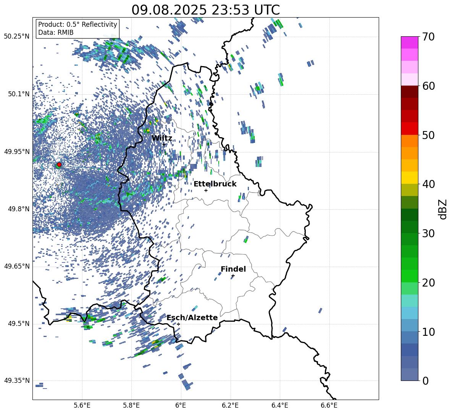Click the magenta top colorbar segment
This screenshot has width=452, height=413.
[409, 43]
